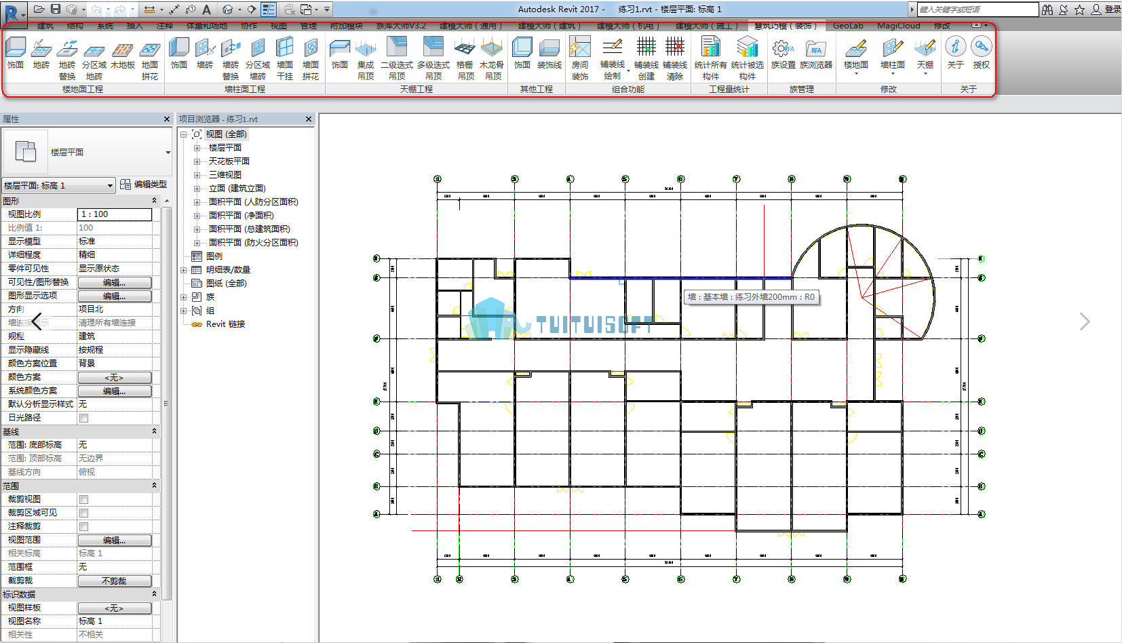Collapse the 图形 properties section
This screenshot has height=643, width=1122.
click(x=154, y=201)
